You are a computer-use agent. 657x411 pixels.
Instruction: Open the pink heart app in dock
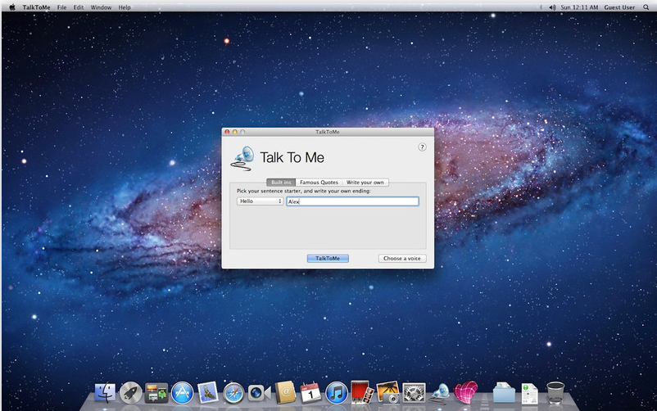(466, 392)
